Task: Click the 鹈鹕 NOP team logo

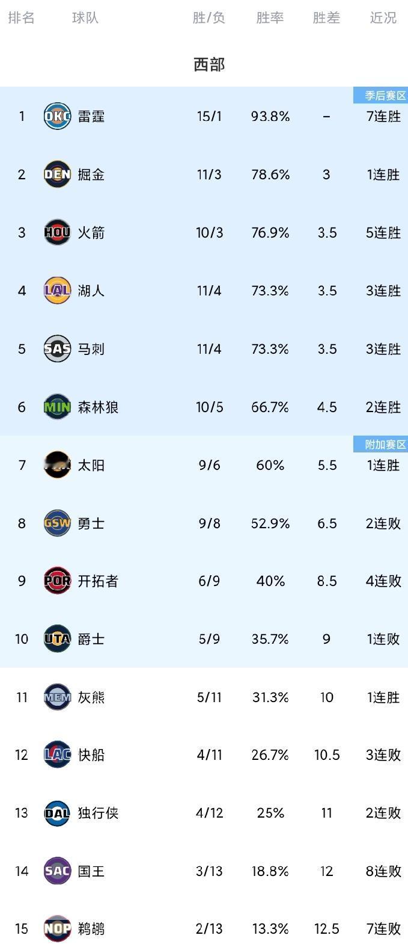Action: (x=56, y=928)
